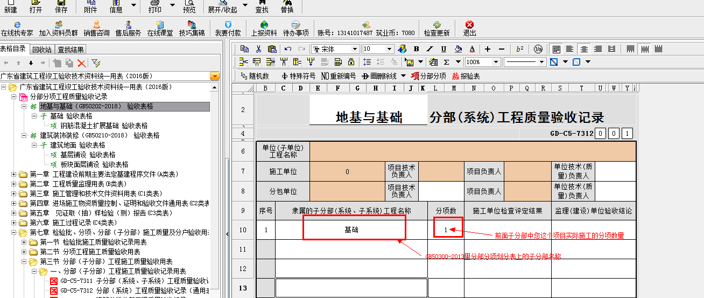
Task: Click the 重新编号 button
Action: point(338,76)
